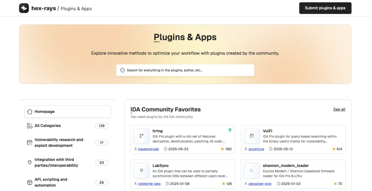372x191 pixels.
Task: Click the 25 count badge
Action: 102,182
